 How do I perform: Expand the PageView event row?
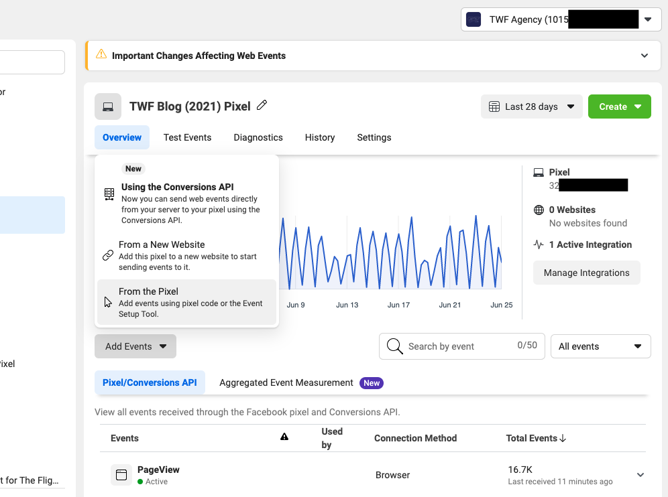pyautogui.click(x=640, y=475)
